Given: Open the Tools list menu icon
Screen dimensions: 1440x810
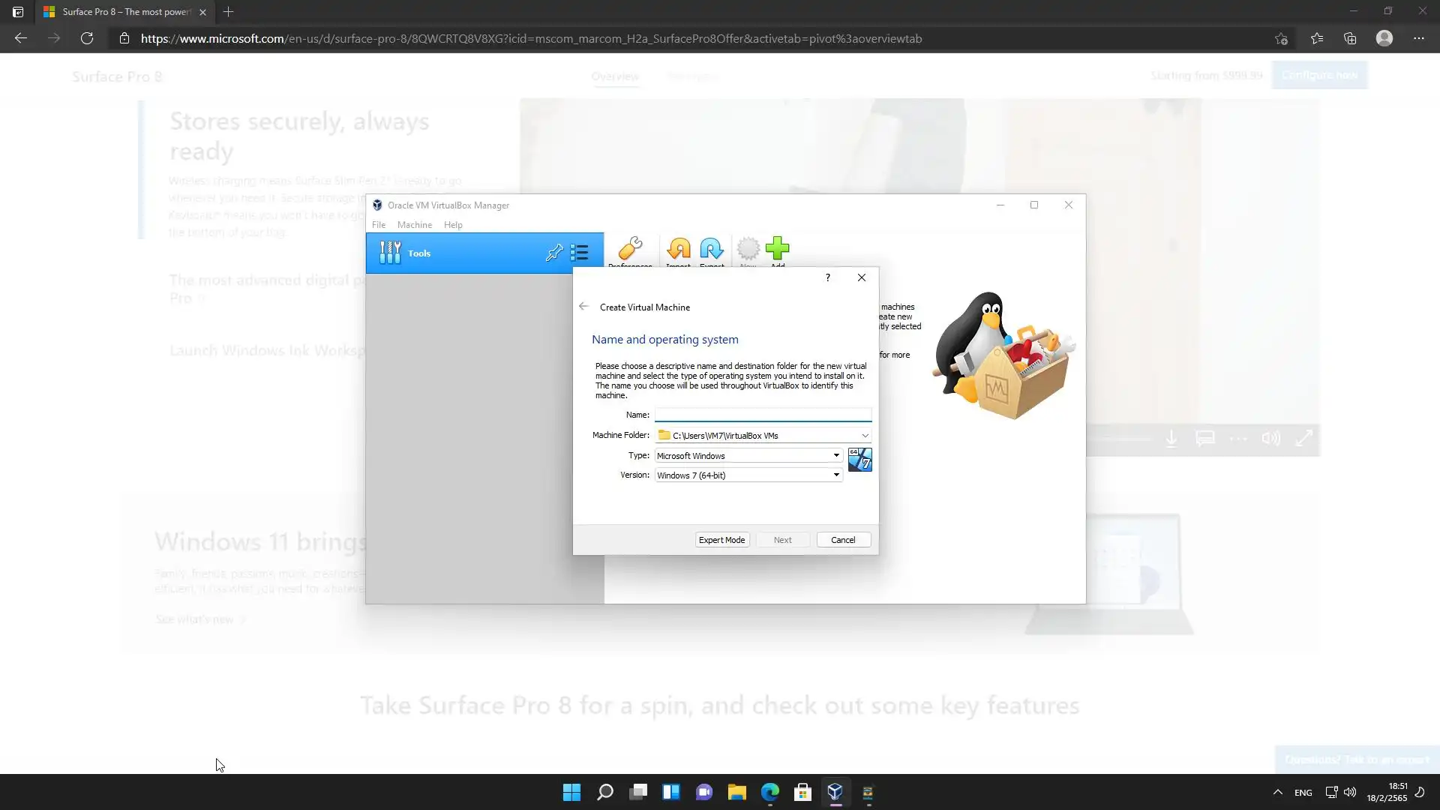Looking at the screenshot, I should coord(579,253).
